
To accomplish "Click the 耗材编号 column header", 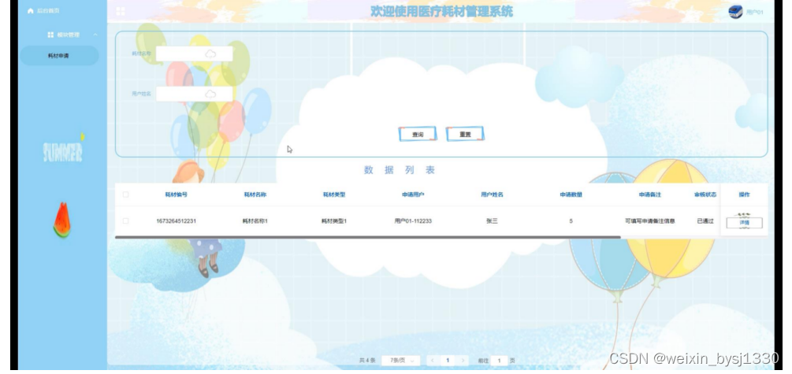I will (x=177, y=194).
